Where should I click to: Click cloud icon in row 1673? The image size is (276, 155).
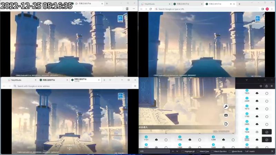[257, 108]
